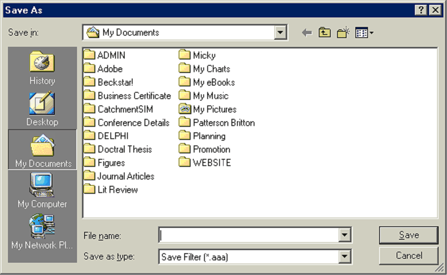
Task: Open the View Menu icon
Action: point(363,32)
